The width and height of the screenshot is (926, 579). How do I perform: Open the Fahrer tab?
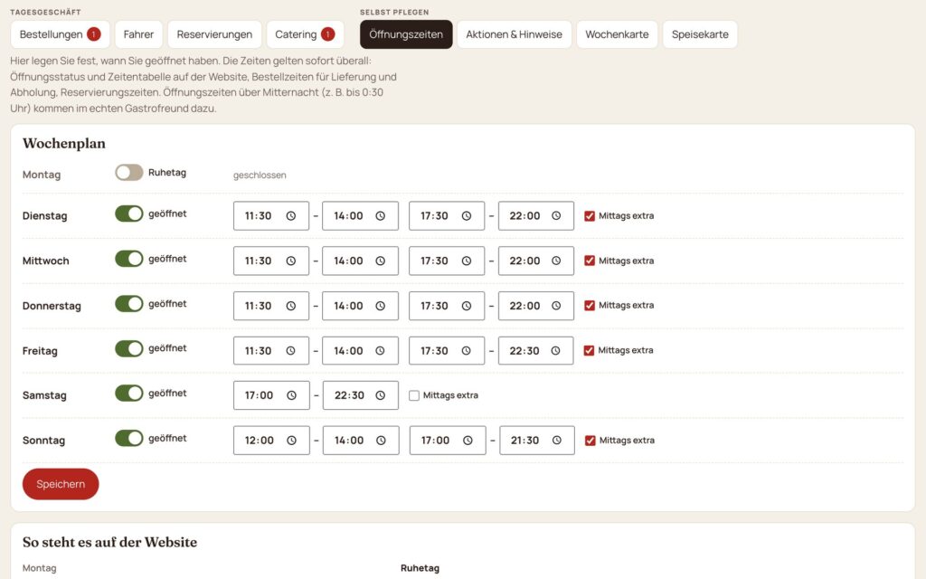pos(138,34)
